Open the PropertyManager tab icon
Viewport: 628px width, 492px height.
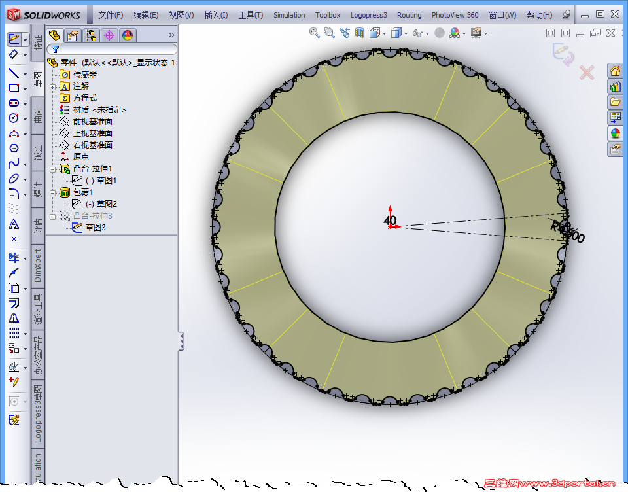73,36
